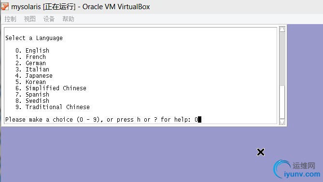Click the French option line
323x182 pixels.
click(31, 57)
